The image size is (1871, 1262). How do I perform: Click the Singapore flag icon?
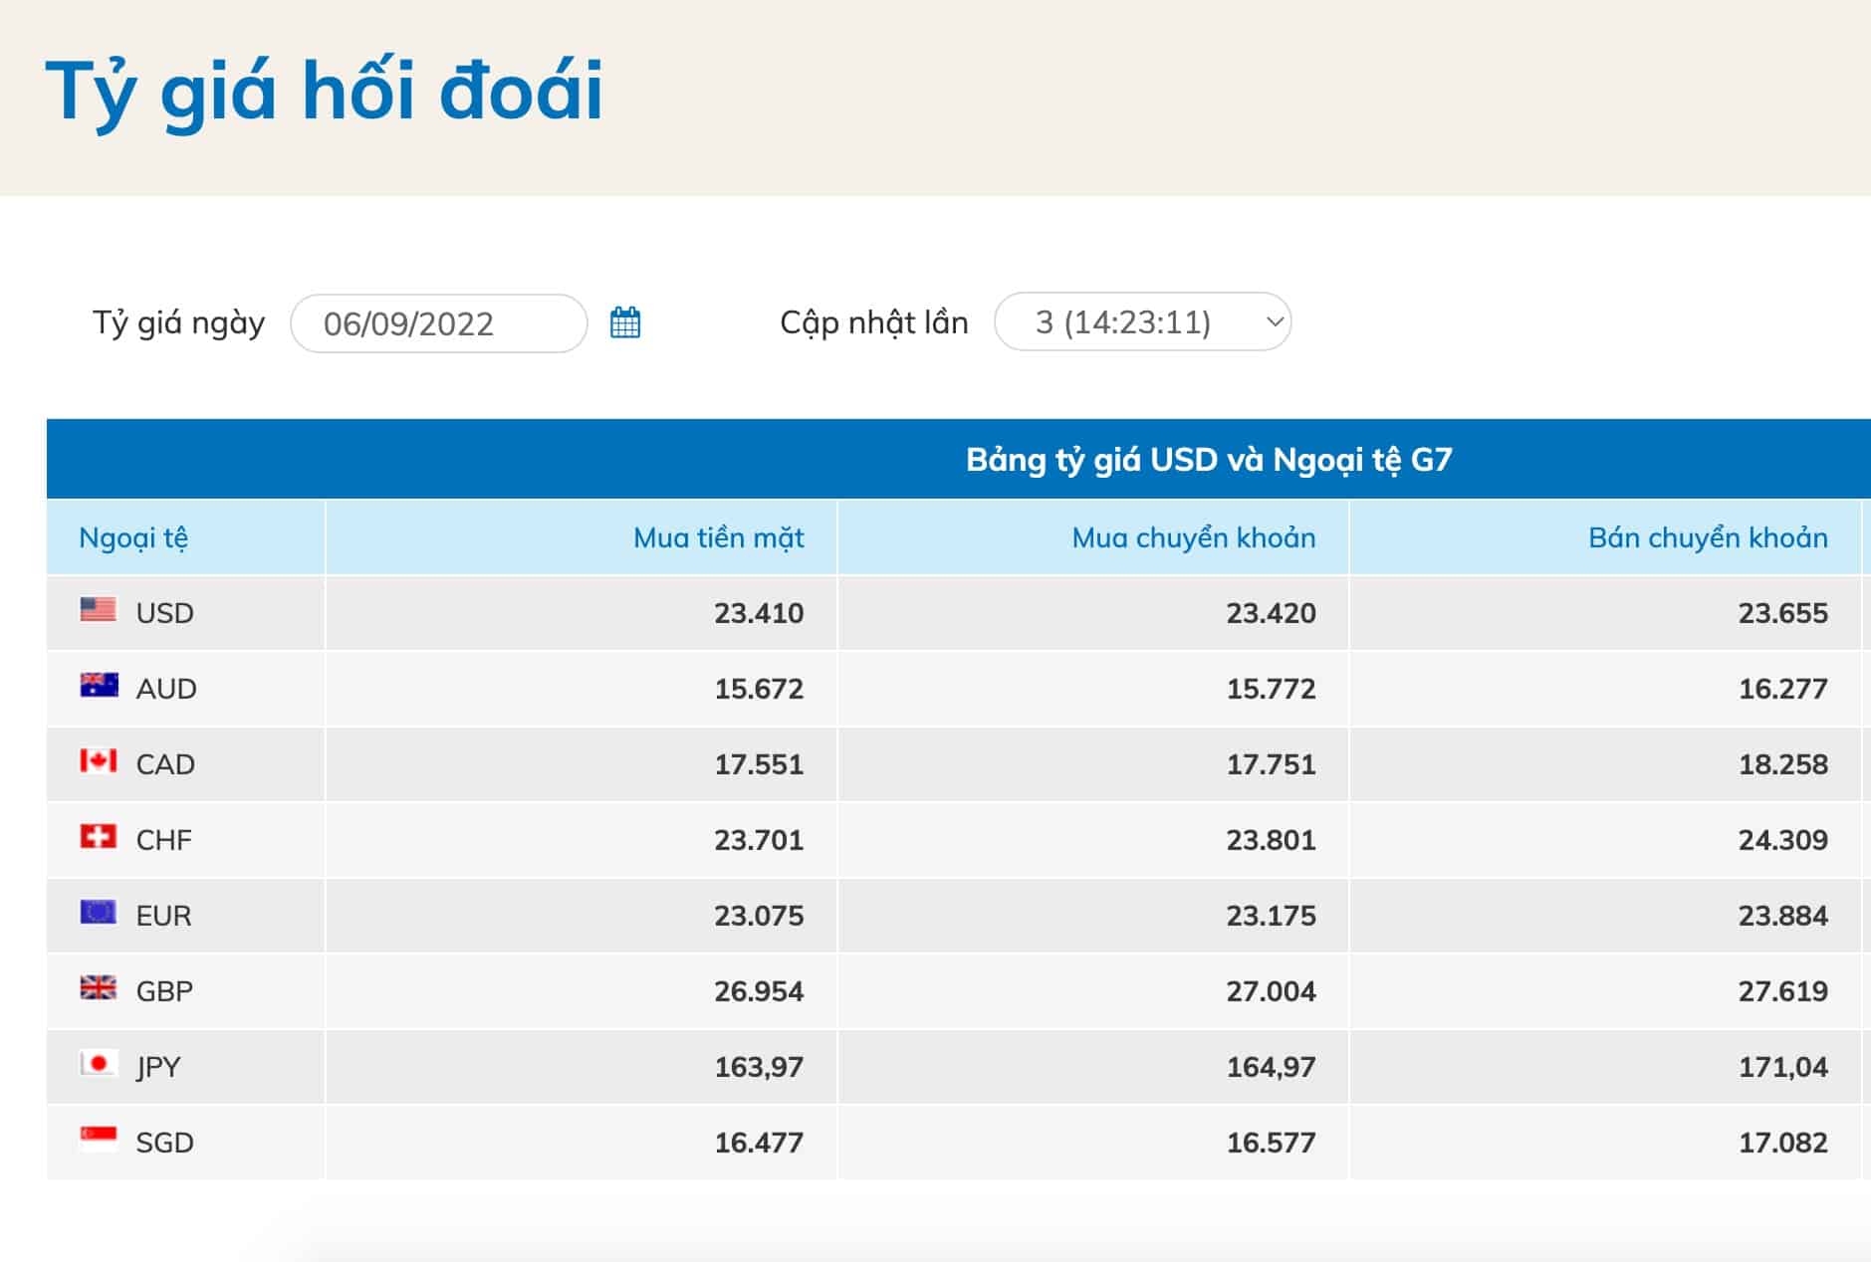click(99, 1139)
